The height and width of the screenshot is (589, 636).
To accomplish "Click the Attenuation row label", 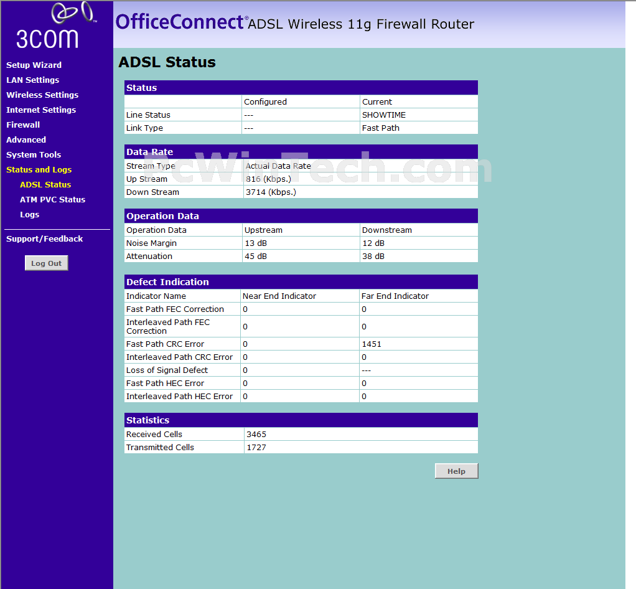I will click(x=149, y=256).
